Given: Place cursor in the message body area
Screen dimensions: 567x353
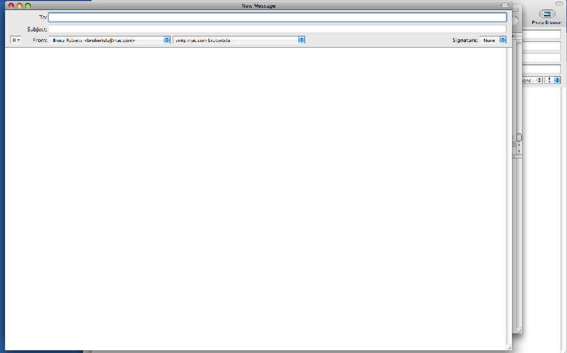Looking at the screenshot, I should (255, 199).
